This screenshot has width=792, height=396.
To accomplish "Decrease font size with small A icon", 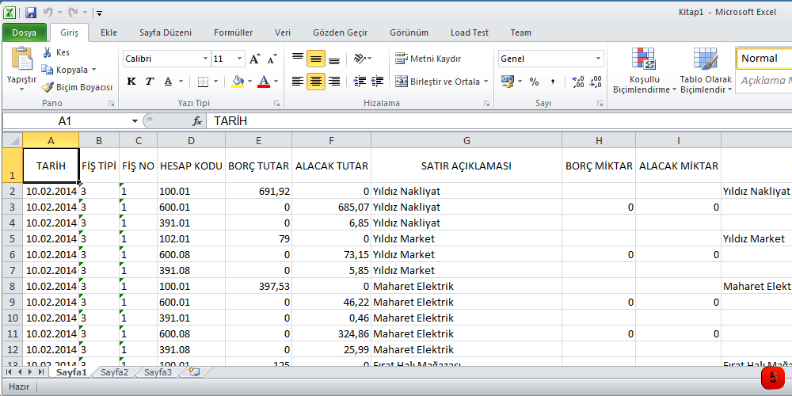I will point(272,59).
